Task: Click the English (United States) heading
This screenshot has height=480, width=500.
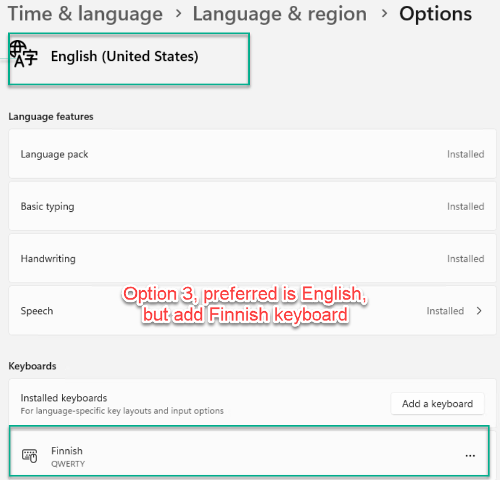Action: pyautogui.click(x=125, y=56)
